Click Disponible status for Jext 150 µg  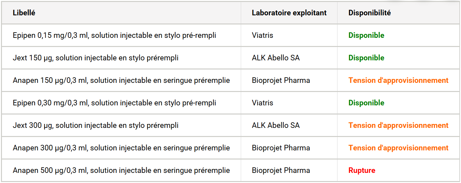[366, 58]
